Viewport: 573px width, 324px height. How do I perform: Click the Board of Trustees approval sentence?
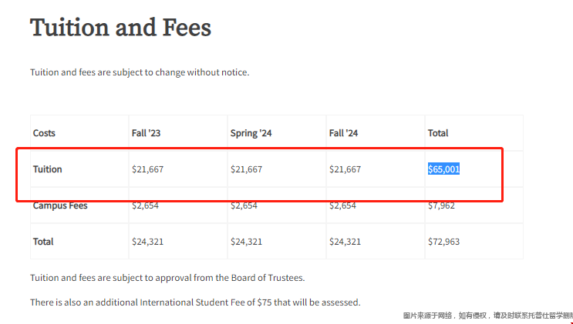[x=167, y=278]
